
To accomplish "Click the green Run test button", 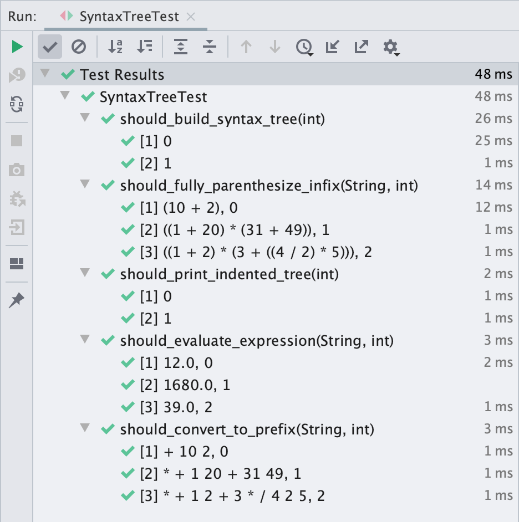I will coord(17,47).
